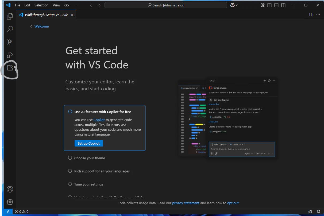Open the Selection menu
The width and height of the screenshot is (324, 216).
[41, 5]
